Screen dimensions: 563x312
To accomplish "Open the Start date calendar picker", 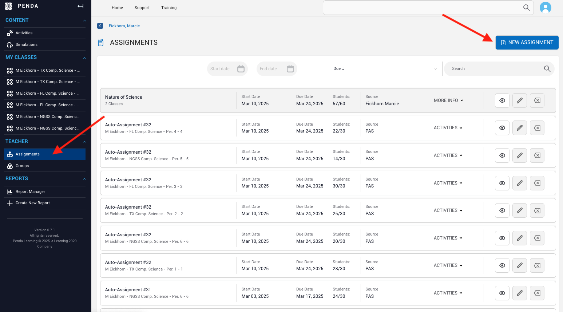I will click(x=241, y=69).
